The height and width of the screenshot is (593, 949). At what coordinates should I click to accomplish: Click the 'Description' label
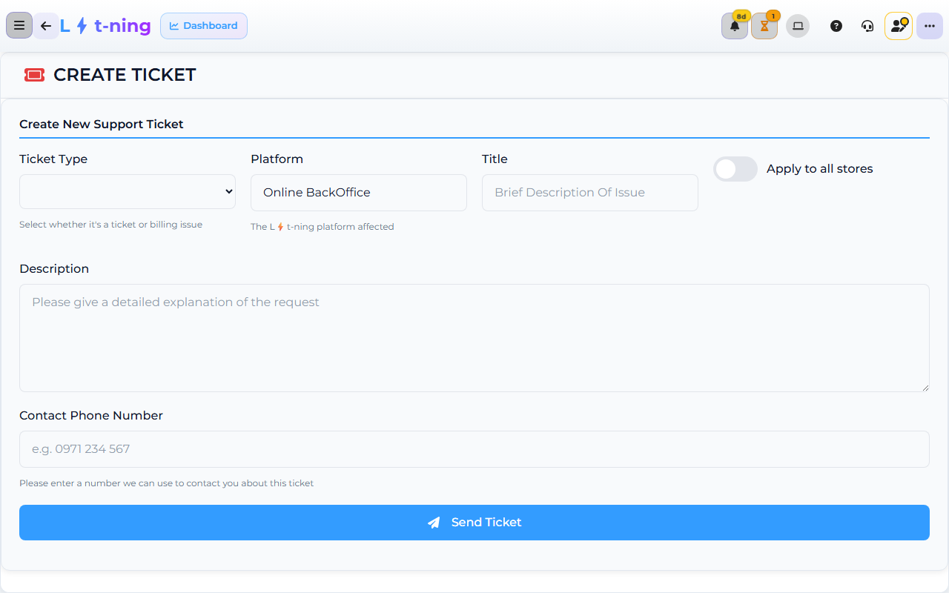tap(54, 269)
